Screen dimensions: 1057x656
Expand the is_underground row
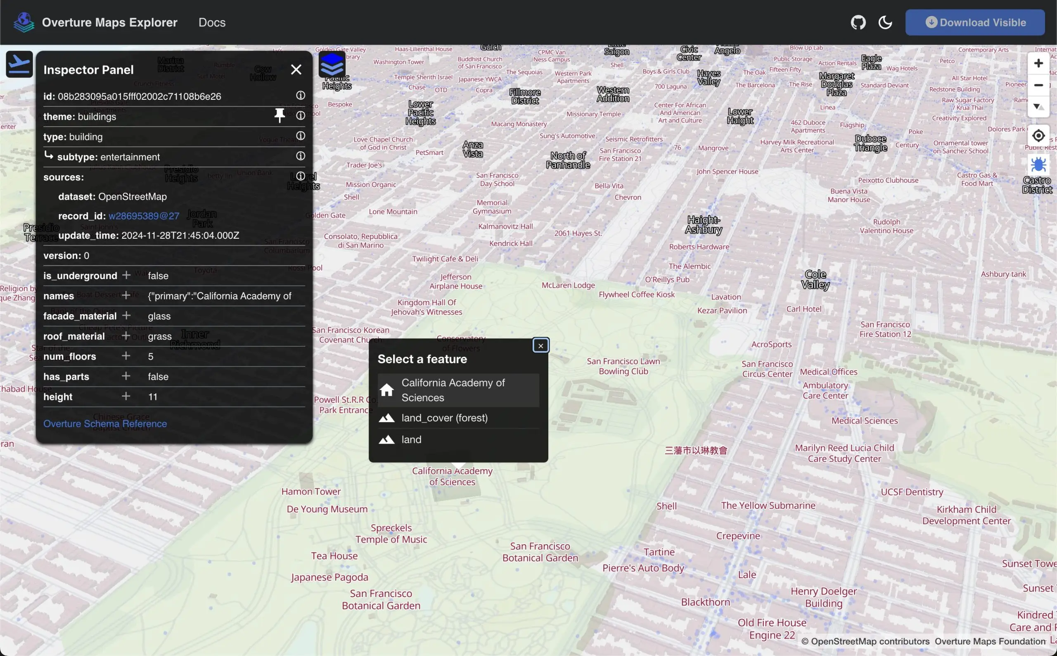(x=126, y=275)
